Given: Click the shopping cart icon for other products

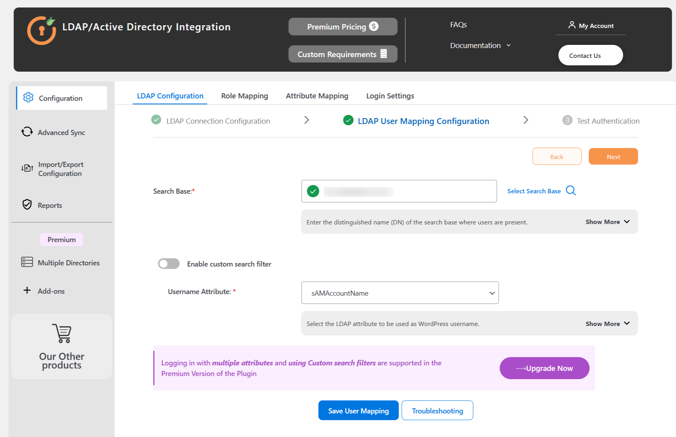Looking at the screenshot, I should point(62,333).
